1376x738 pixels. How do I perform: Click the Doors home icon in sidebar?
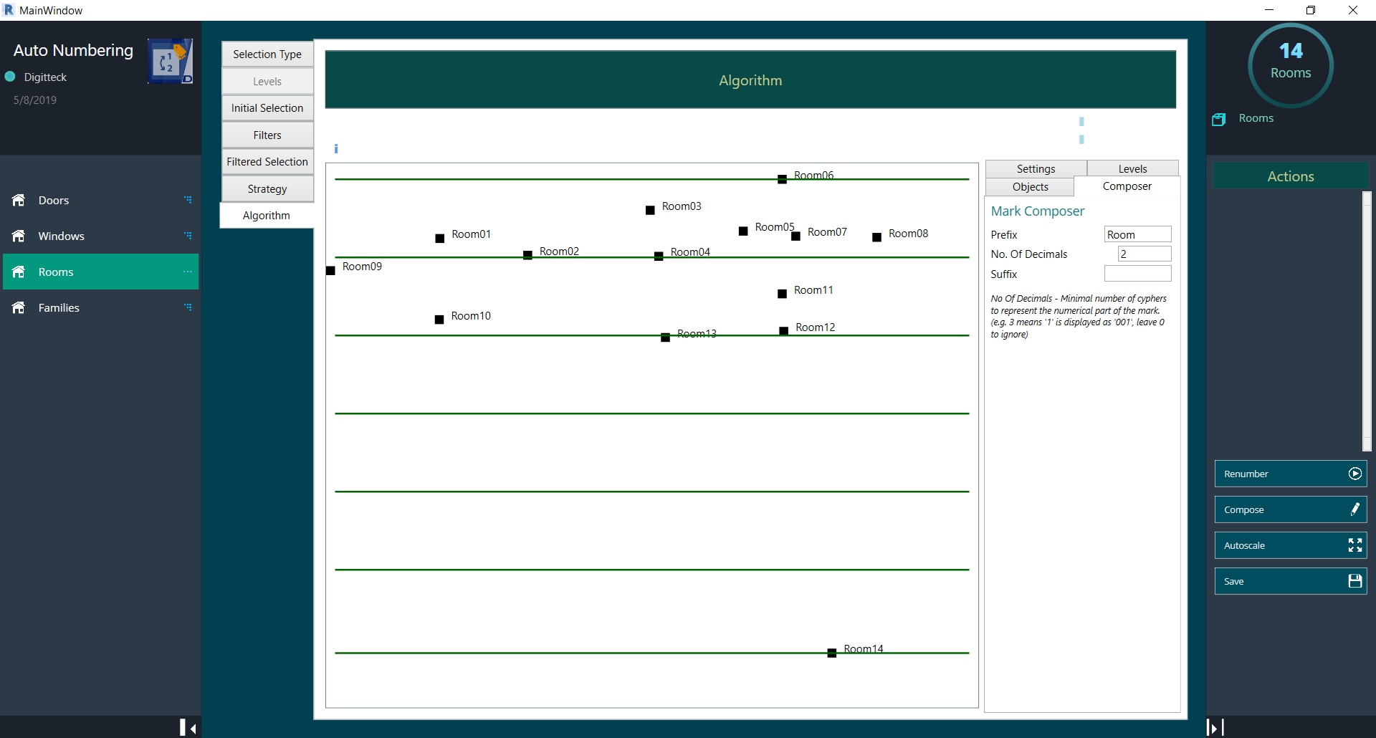[19, 200]
